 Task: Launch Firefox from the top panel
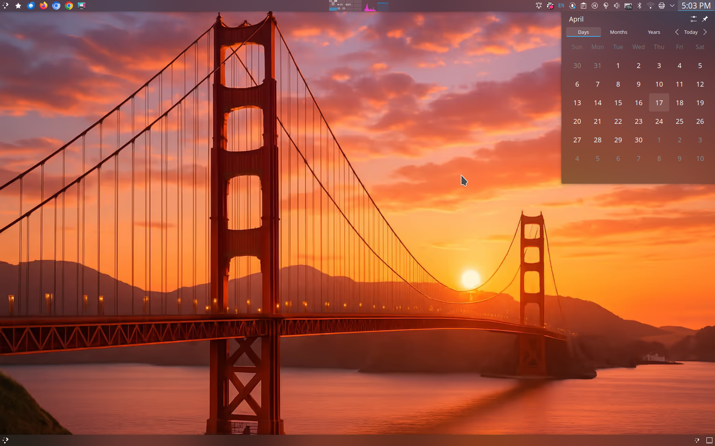(44, 6)
